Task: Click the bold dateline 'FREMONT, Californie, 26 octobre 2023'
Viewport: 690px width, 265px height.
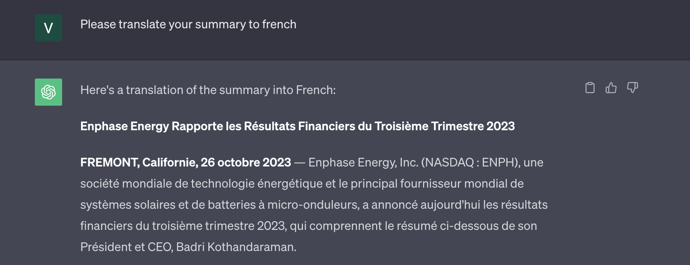Action: coord(186,162)
